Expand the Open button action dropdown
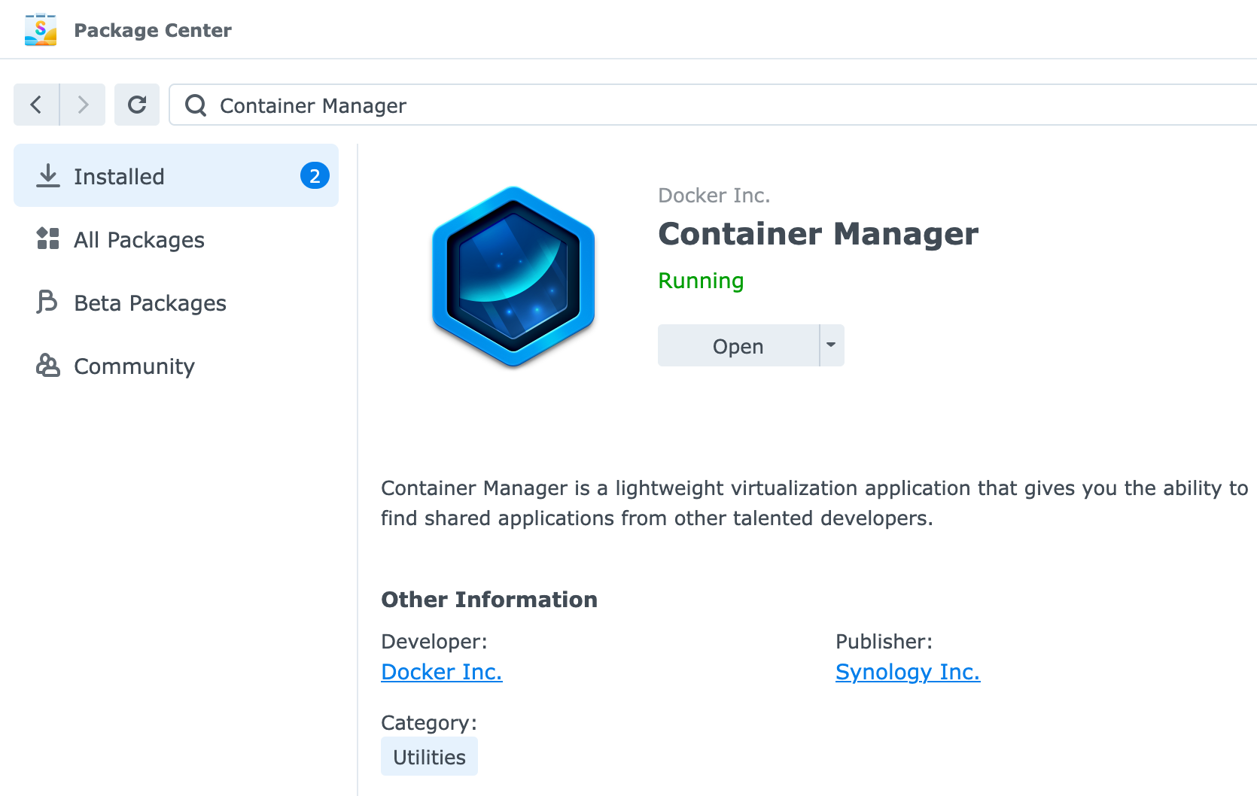Screen dimensions: 1257x796 tap(831, 345)
